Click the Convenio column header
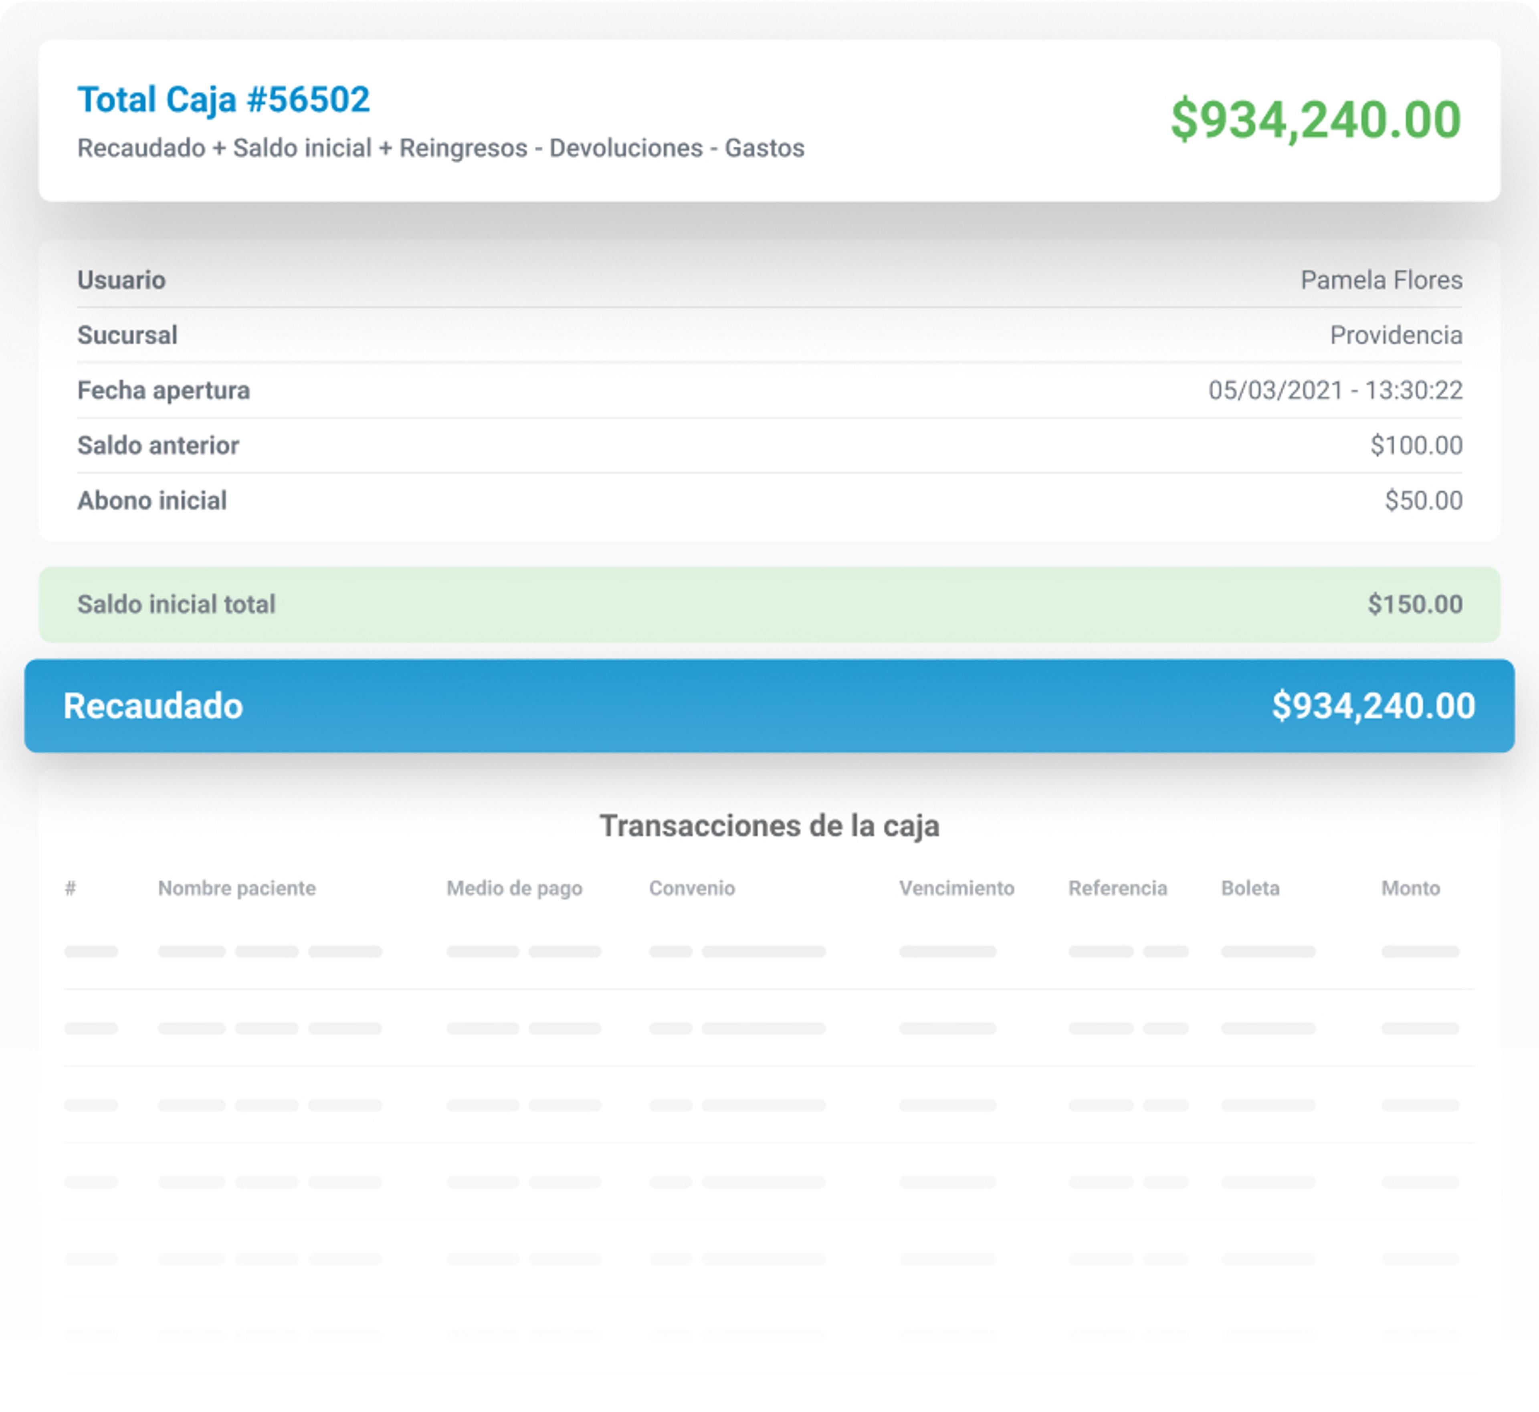The height and width of the screenshot is (1412, 1539). coord(692,888)
